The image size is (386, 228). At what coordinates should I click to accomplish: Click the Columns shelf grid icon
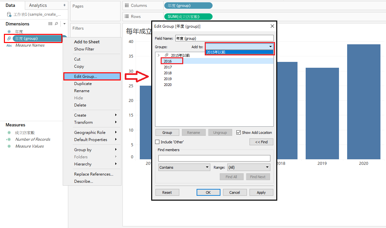tap(126, 6)
